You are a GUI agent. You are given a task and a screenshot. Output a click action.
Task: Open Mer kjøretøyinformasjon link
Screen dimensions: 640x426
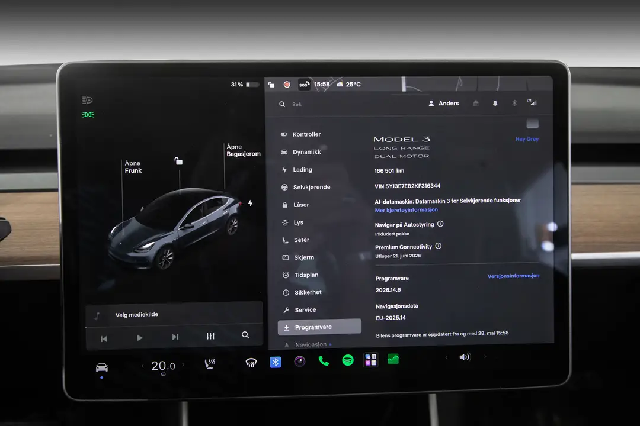(407, 210)
